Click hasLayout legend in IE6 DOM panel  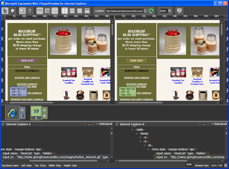click(x=104, y=124)
